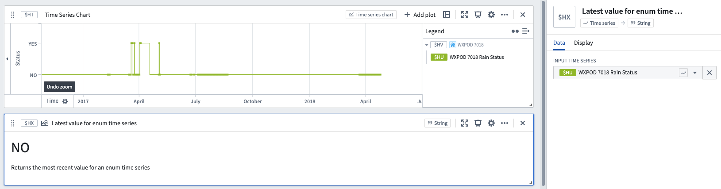Close the Latest value card
The height and width of the screenshot is (189, 721).
(523, 123)
